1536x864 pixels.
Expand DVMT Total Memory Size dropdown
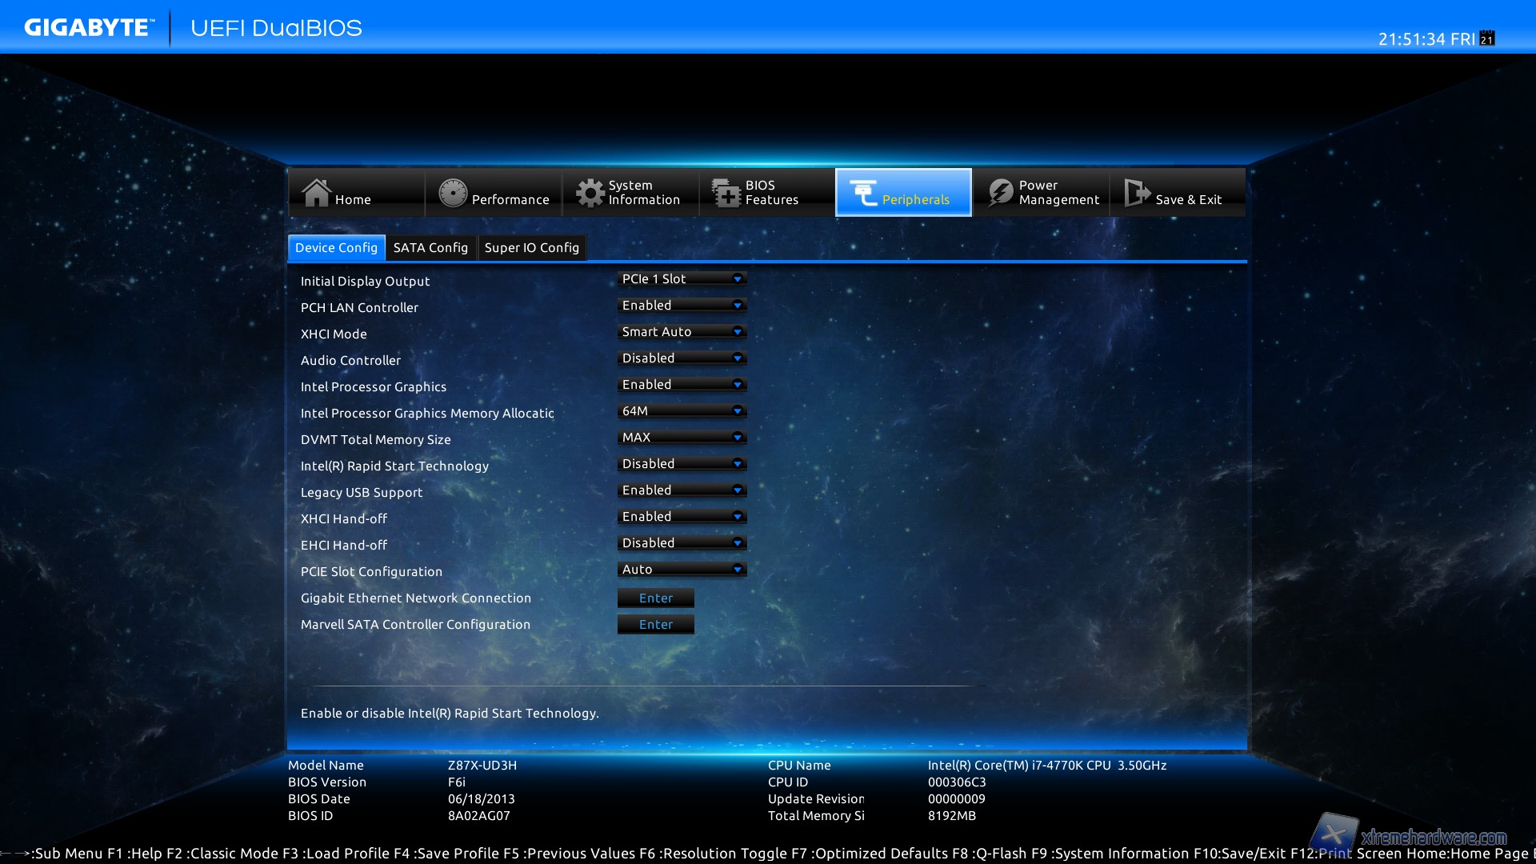tap(681, 438)
